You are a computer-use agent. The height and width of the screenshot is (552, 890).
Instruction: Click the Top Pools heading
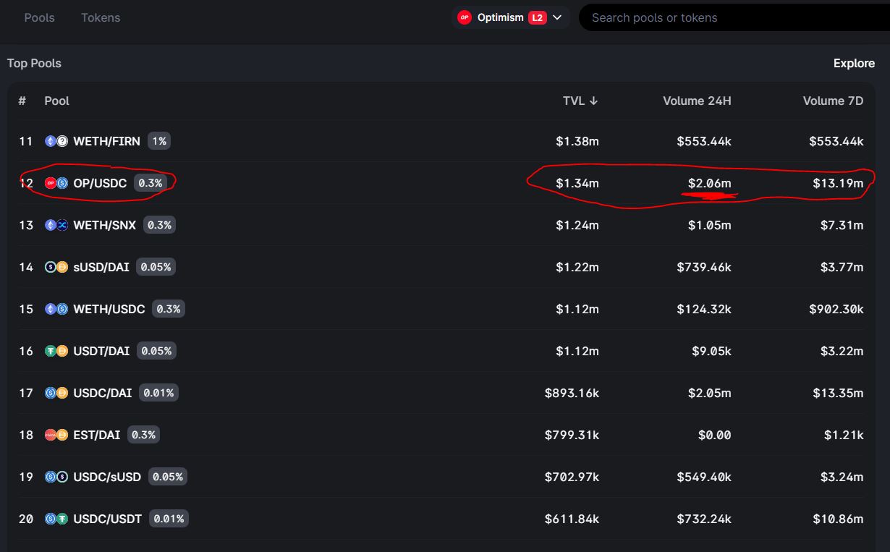[x=34, y=63]
